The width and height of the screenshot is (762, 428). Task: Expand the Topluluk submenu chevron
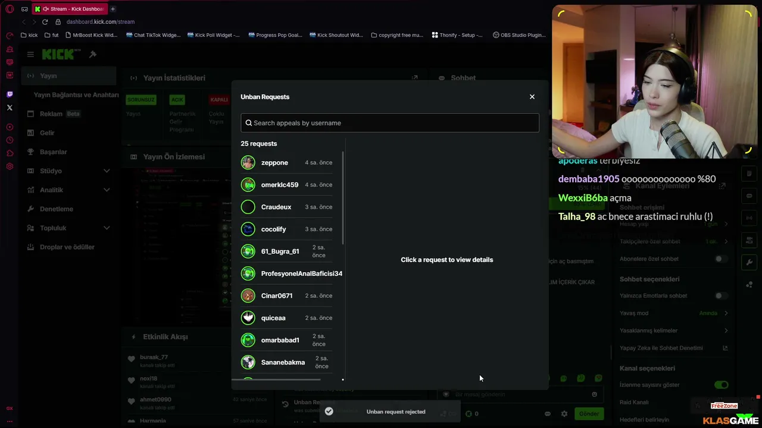pyautogui.click(x=107, y=228)
